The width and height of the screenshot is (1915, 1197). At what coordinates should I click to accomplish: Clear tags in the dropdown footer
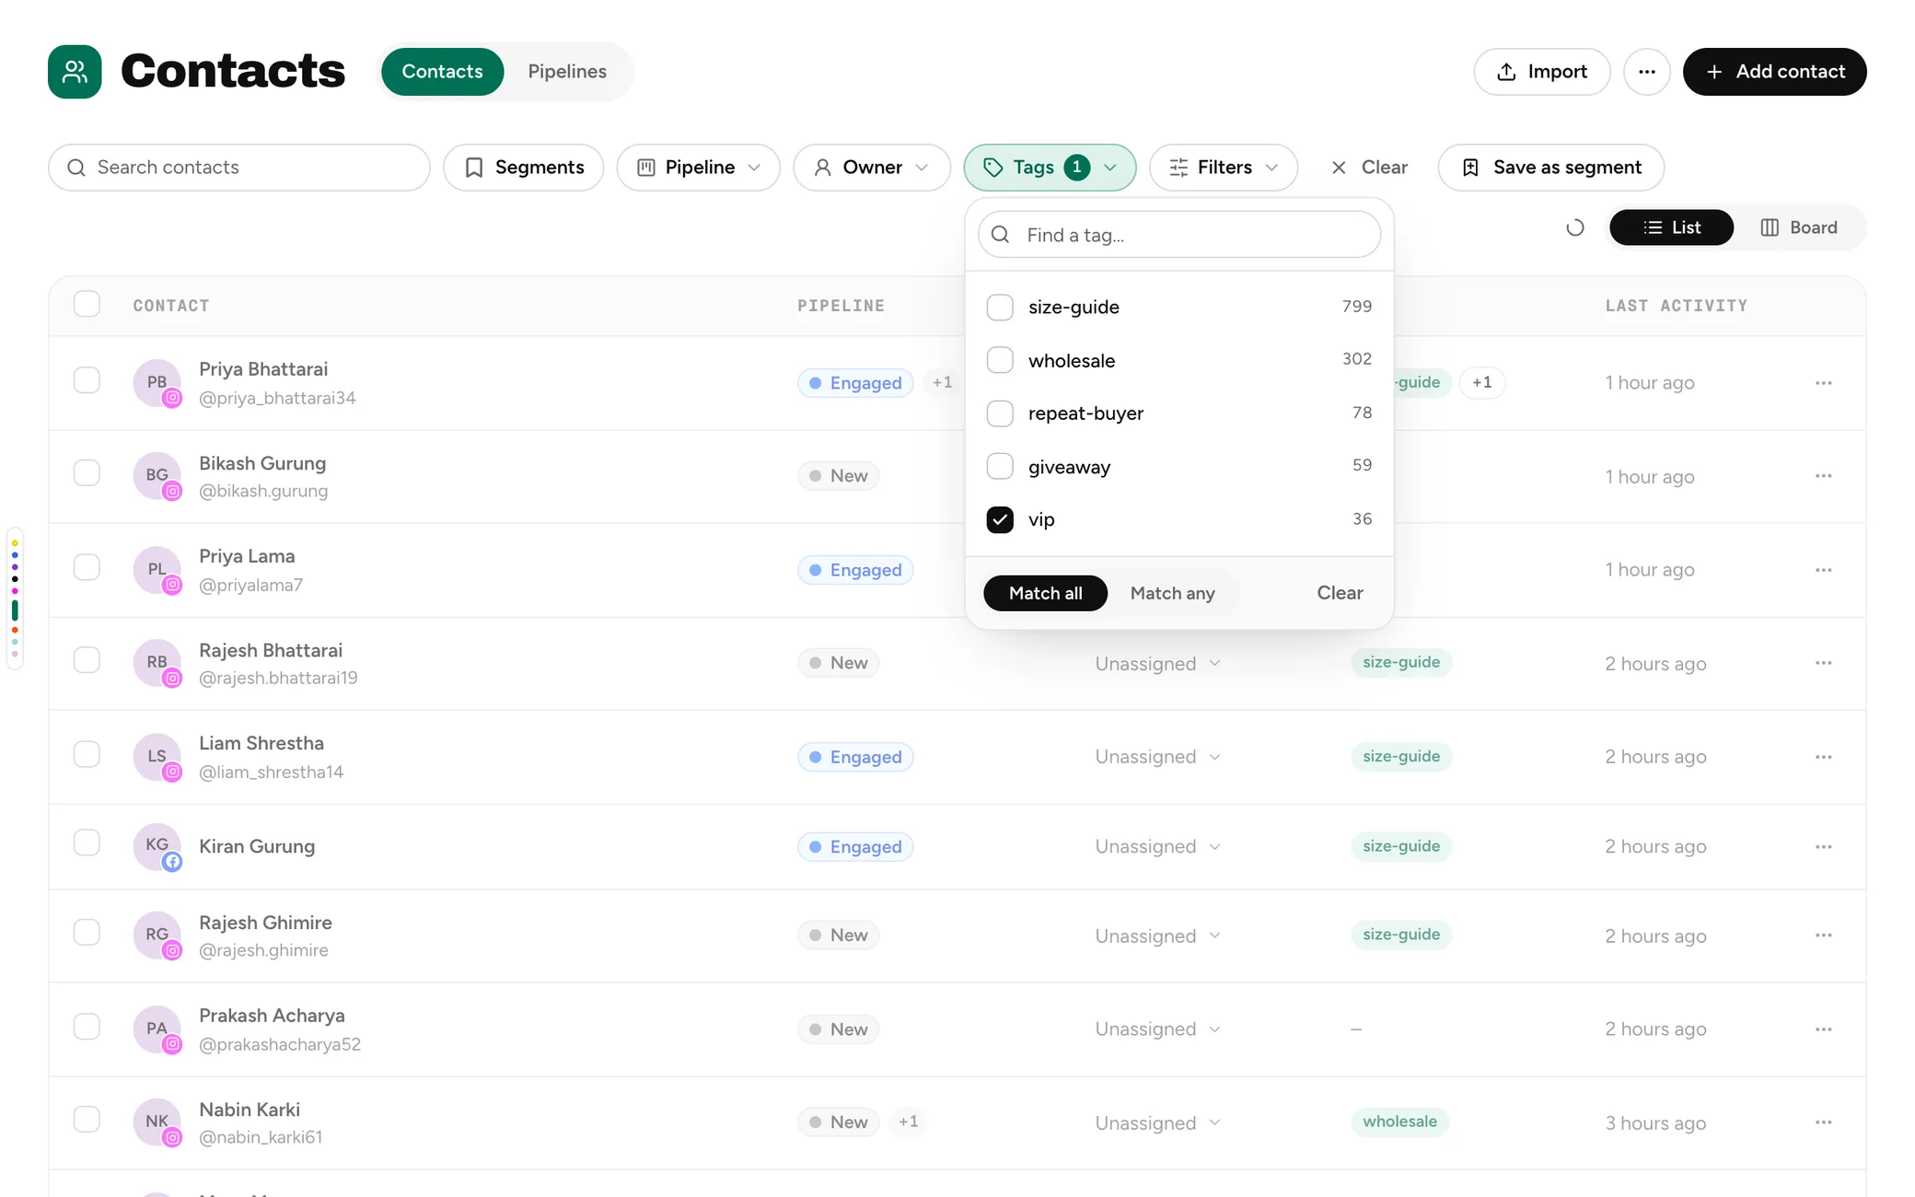[x=1340, y=593]
